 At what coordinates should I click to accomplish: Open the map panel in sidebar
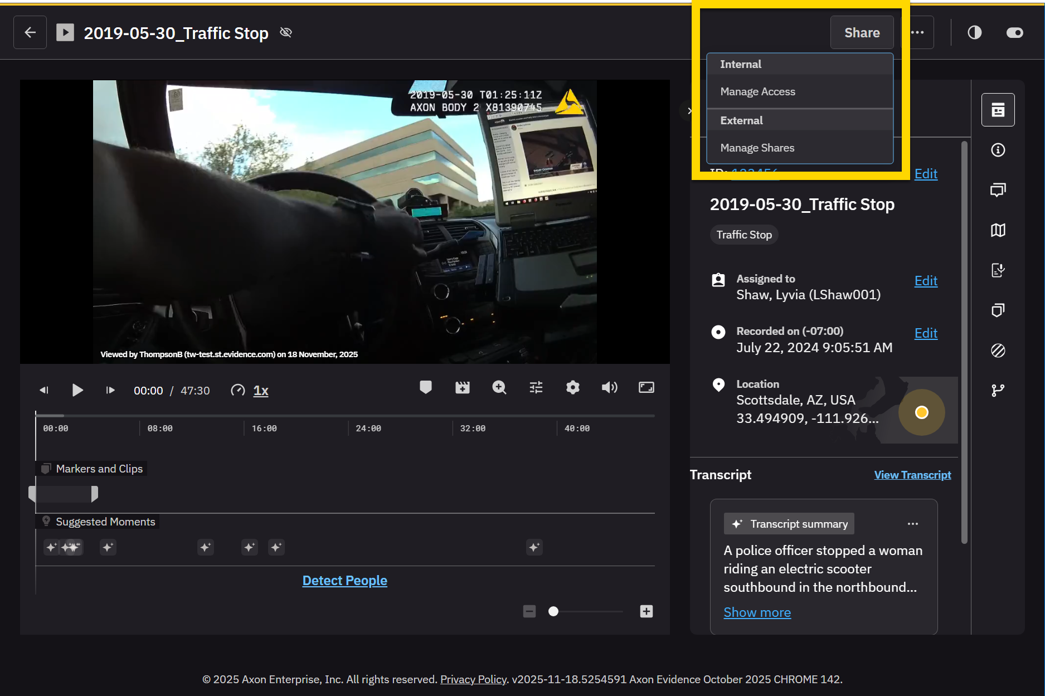coord(998,230)
